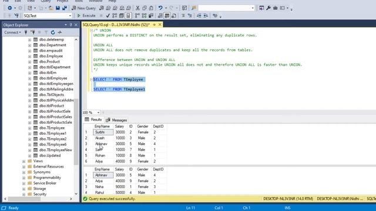Select the Service Broker folder
Image resolution: width=376 pixels, height=211 pixels.
click(45, 183)
